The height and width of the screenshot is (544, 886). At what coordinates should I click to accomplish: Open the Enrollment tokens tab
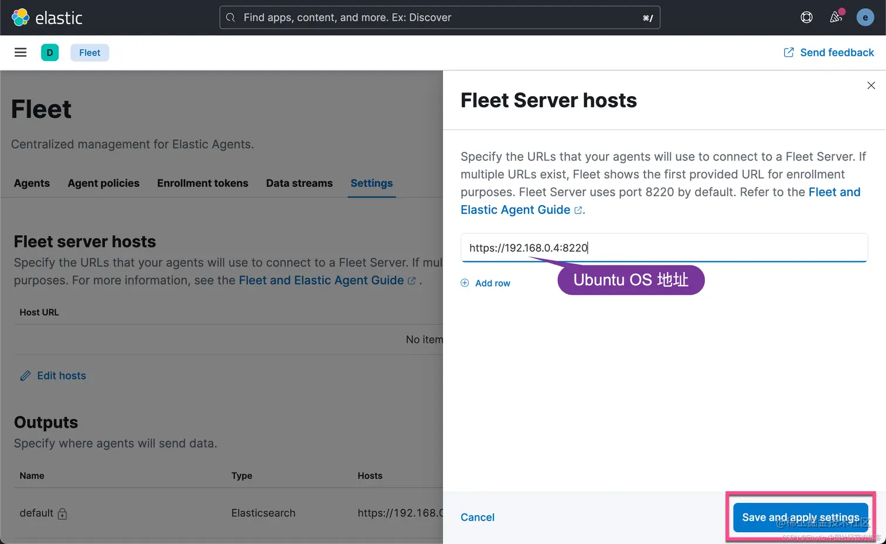point(203,183)
